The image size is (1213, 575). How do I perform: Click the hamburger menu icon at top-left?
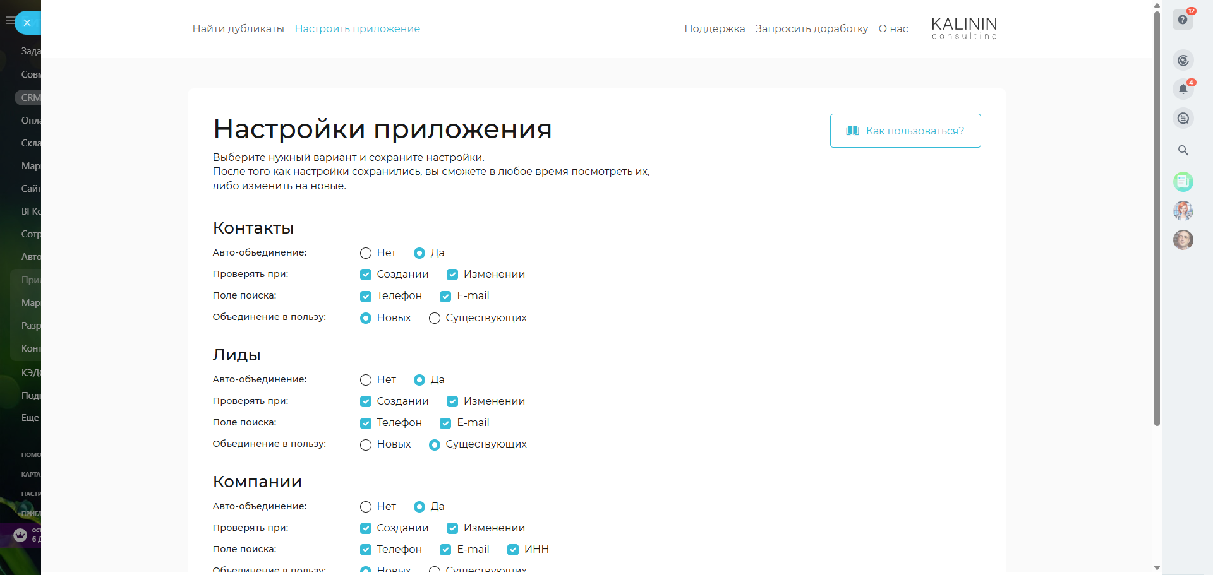click(x=9, y=21)
